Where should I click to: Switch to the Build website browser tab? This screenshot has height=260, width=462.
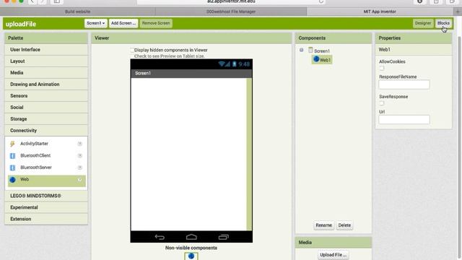coord(77,12)
